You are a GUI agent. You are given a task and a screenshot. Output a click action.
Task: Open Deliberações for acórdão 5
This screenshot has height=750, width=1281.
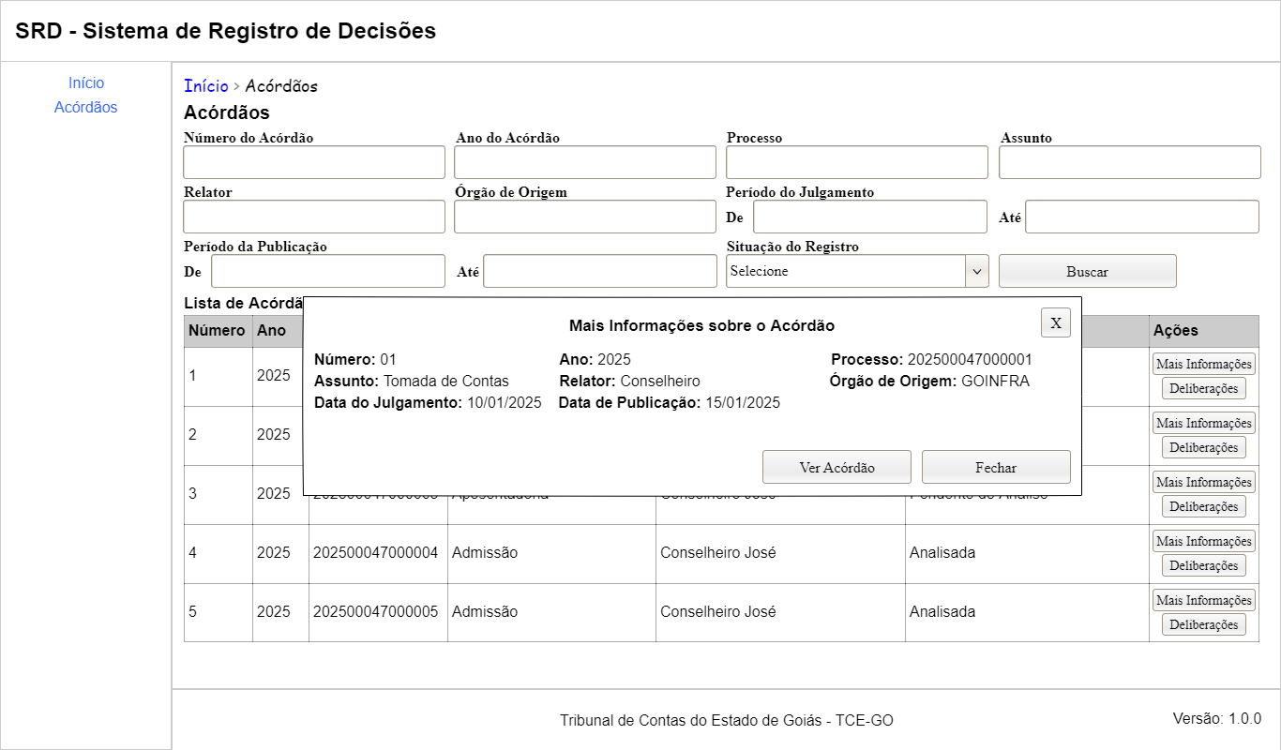(x=1203, y=624)
